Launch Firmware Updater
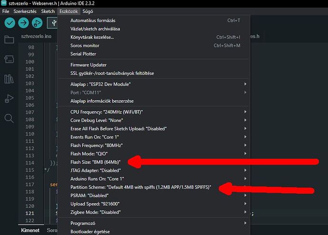This screenshot has width=328, height=235. point(154,65)
